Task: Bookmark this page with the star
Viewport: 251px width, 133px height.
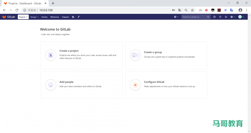Action: click(192, 10)
